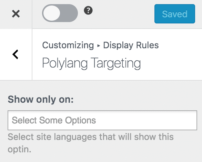Select the Display Rules breadcrumb text
The image size is (202, 162).
pyautogui.click(x=131, y=45)
